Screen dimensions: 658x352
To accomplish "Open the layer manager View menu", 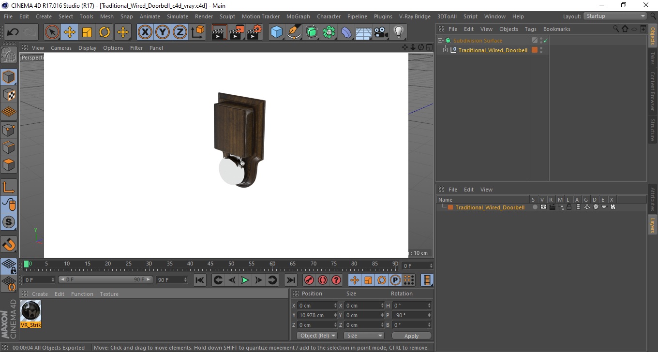I will pos(486,190).
